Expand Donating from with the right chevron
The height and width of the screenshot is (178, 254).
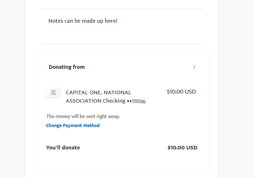pos(194,67)
